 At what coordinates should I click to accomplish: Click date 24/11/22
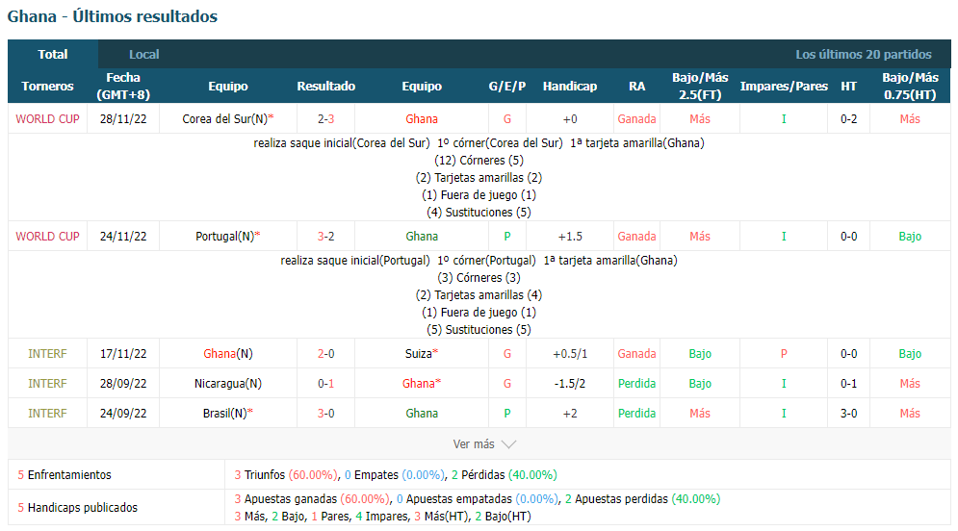(123, 237)
